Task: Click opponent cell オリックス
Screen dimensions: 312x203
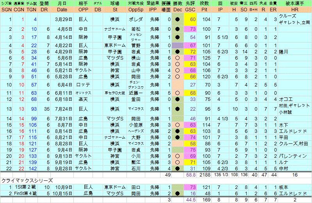Action: coord(83,93)
